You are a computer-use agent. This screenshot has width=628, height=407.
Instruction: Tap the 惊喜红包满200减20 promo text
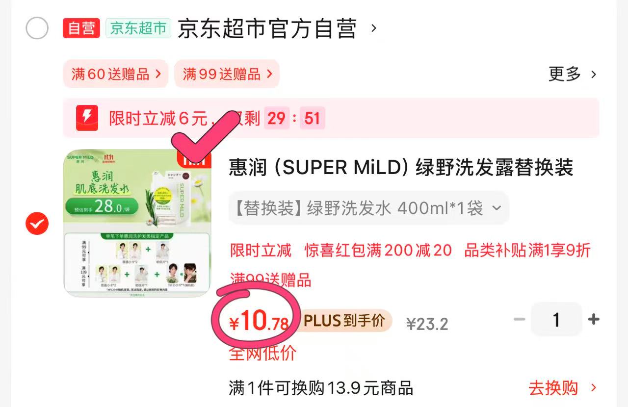(x=378, y=250)
